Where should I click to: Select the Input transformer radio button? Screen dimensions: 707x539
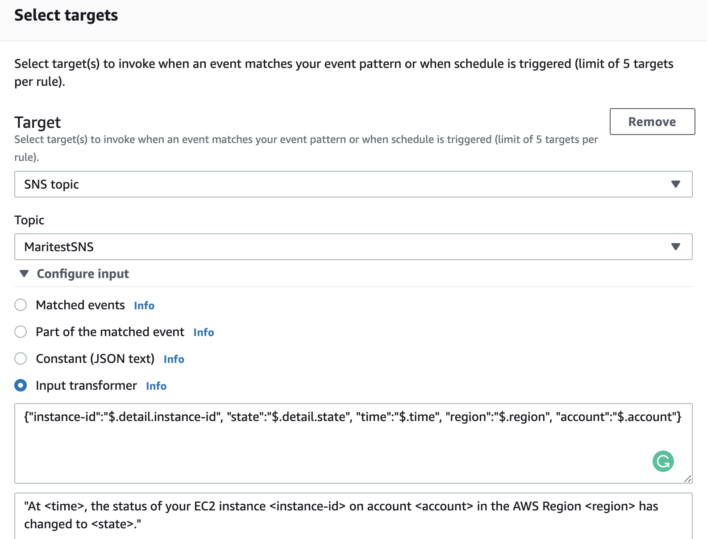21,385
